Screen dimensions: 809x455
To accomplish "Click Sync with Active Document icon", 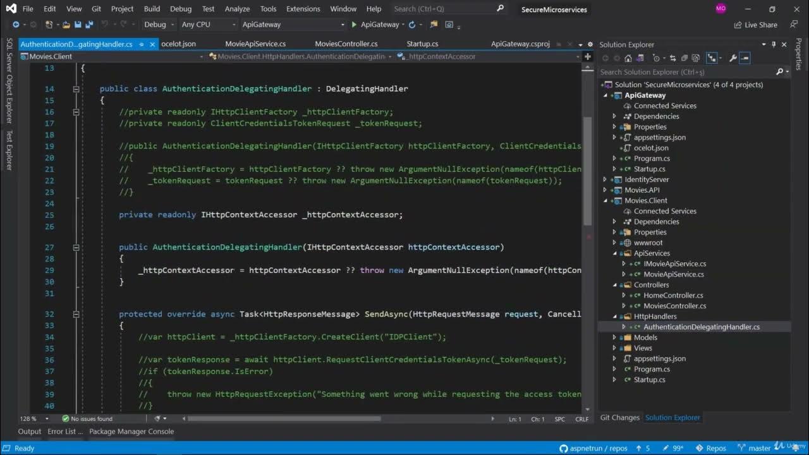I will pyautogui.click(x=672, y=58).
